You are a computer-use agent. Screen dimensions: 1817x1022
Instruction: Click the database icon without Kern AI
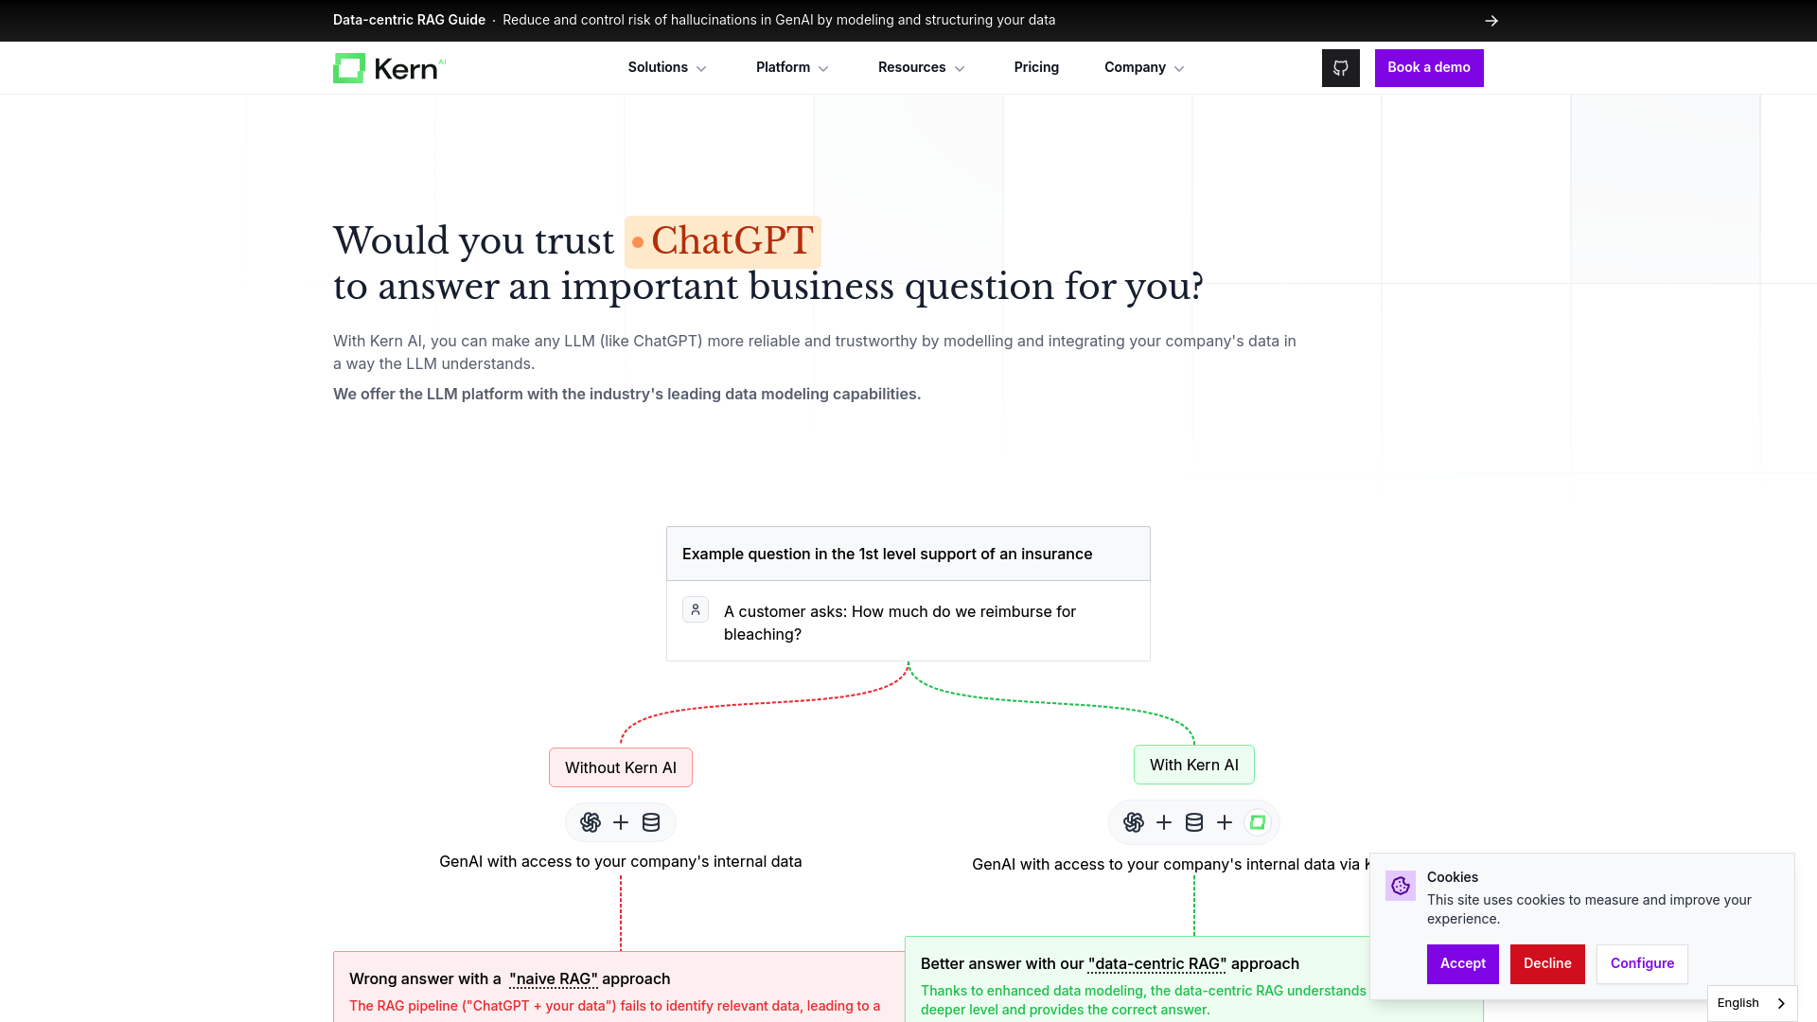[651, 822]
